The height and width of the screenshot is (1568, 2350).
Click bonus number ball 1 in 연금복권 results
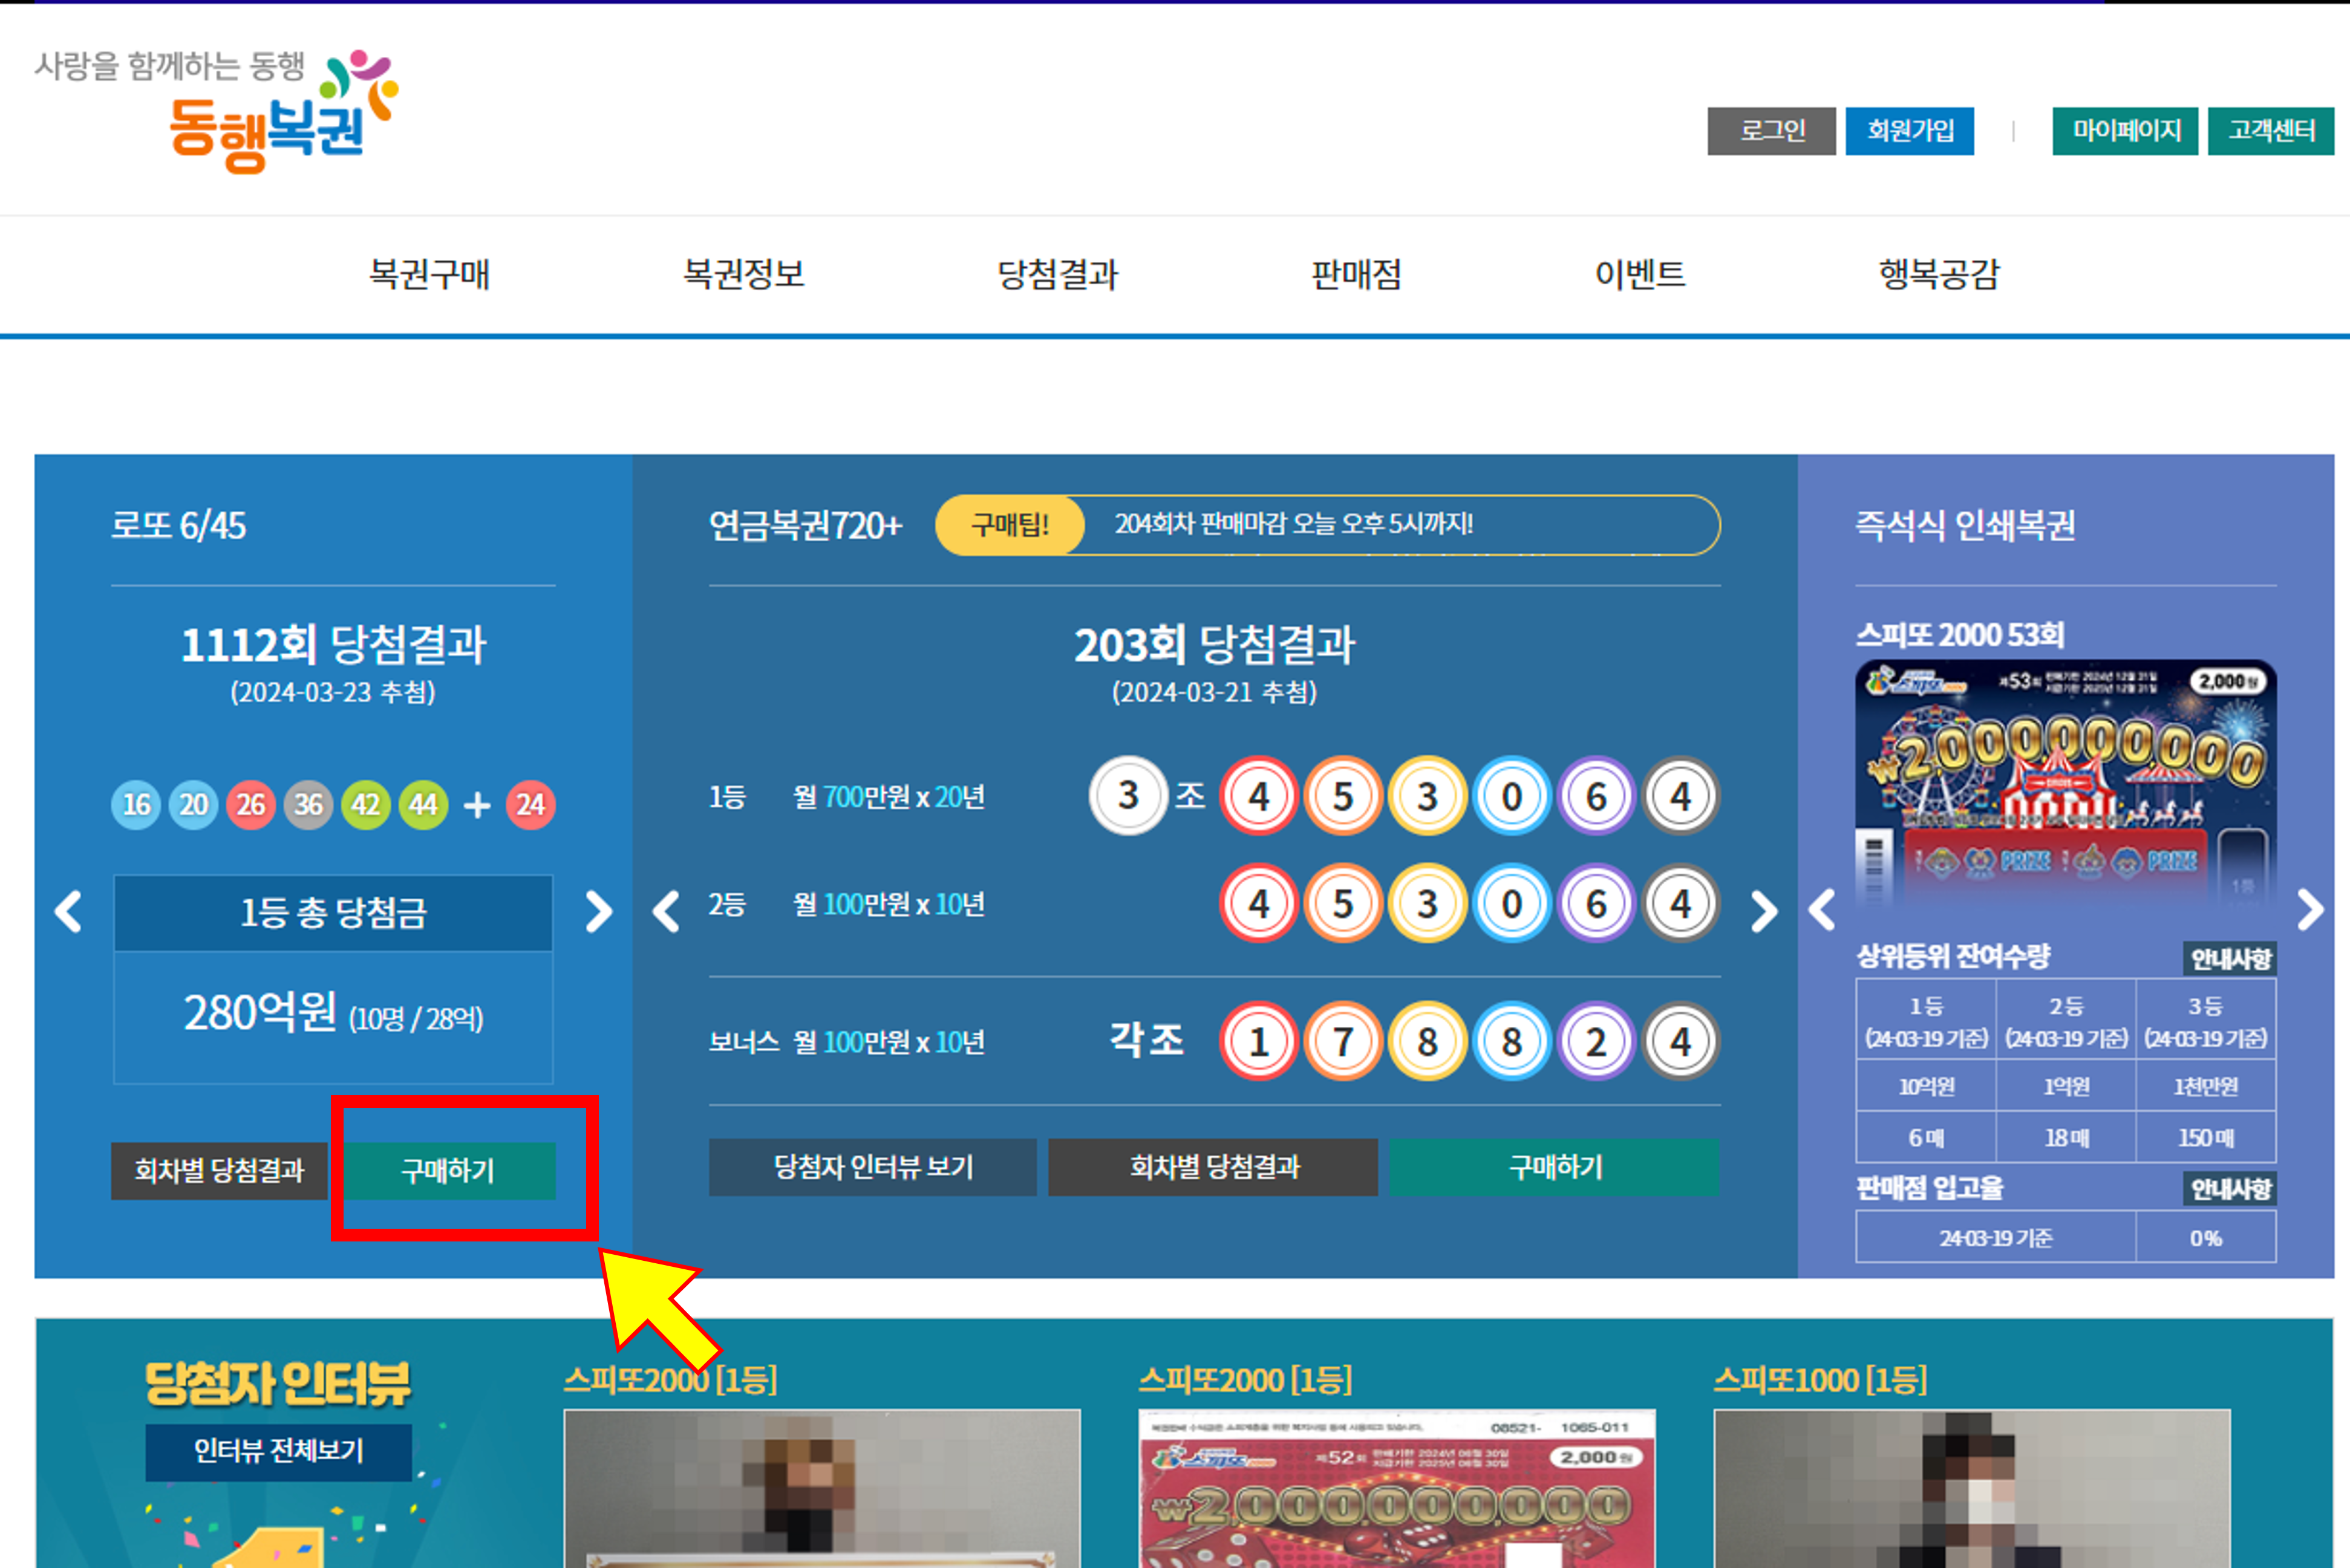[1259, 1041]
